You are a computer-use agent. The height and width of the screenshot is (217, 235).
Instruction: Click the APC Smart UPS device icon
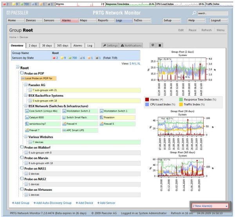click(x=64, y=130)
